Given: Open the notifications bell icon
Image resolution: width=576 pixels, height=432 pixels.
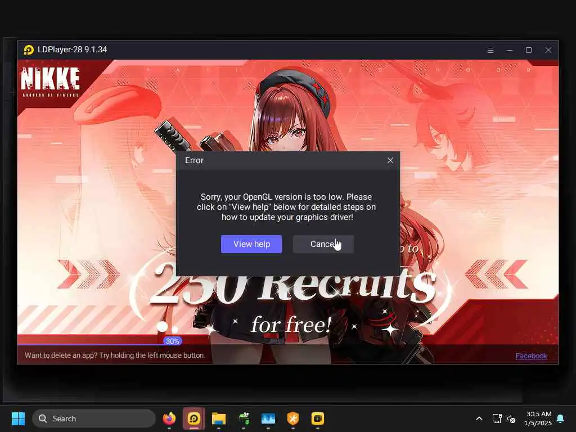Looking at the screenshot, I should 560,418.
